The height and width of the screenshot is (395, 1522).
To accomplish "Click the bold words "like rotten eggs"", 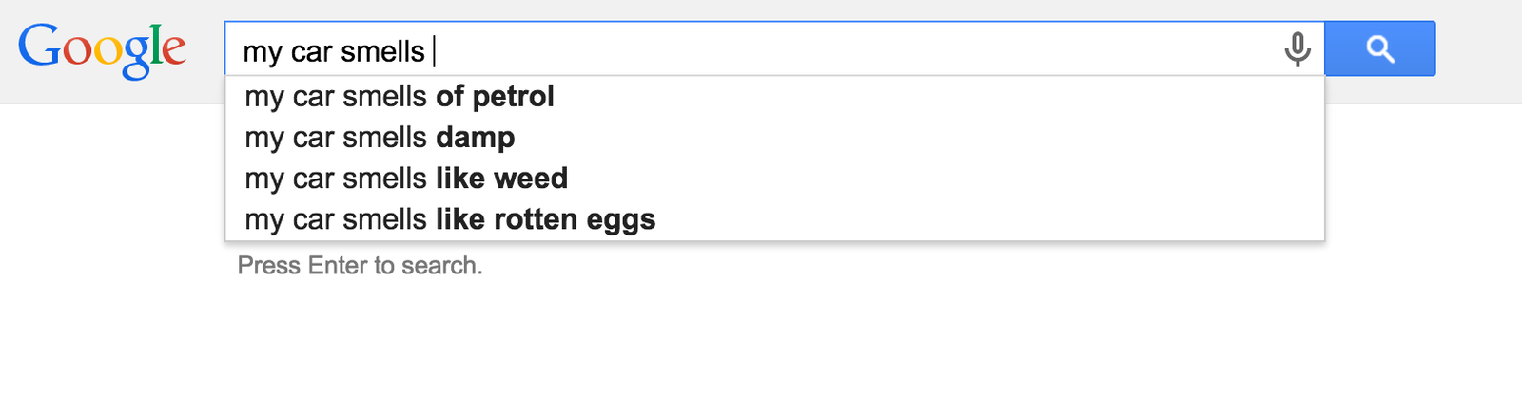I will 545,219.
